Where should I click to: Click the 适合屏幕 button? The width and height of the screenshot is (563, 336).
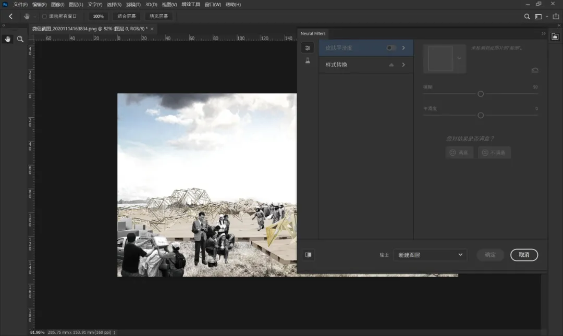[127, 16]
